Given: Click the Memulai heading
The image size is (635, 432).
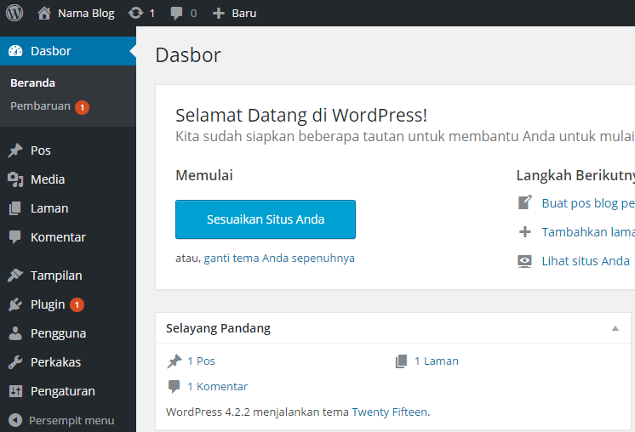Looking at the screenshot, I should [x=204, y=175].
